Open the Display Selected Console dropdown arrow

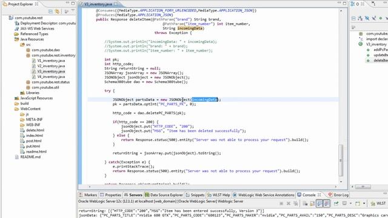point(350,203)
